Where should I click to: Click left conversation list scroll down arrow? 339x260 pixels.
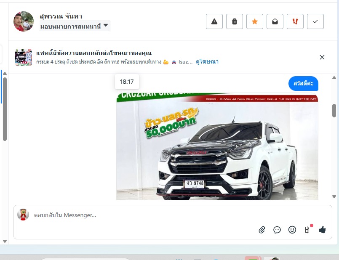pyautogui.click(x=5, y=241)
